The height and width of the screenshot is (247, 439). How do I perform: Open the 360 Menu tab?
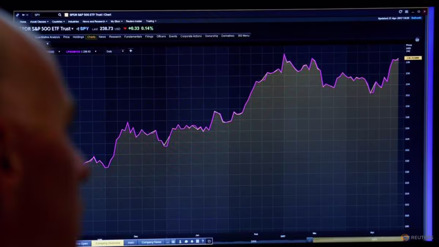point(244,36)
